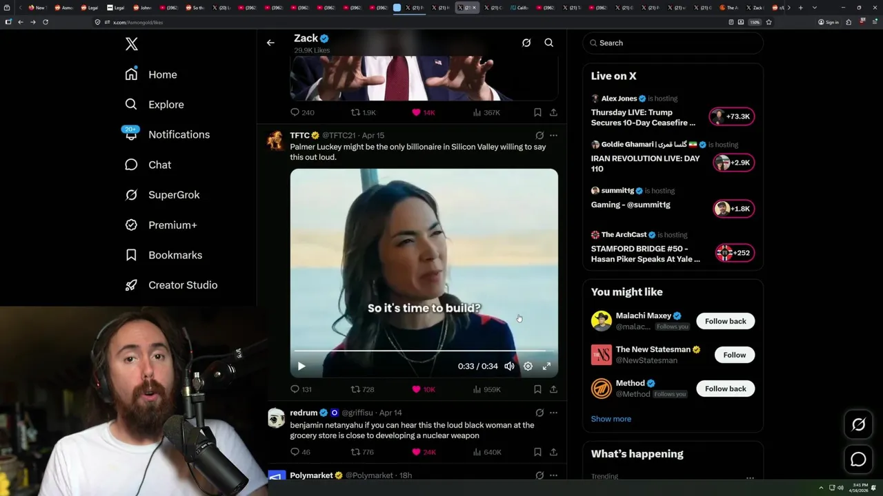Screen dimensions: 883x496
Task: Bookmark the TFTC post
Action: point(537,389)
